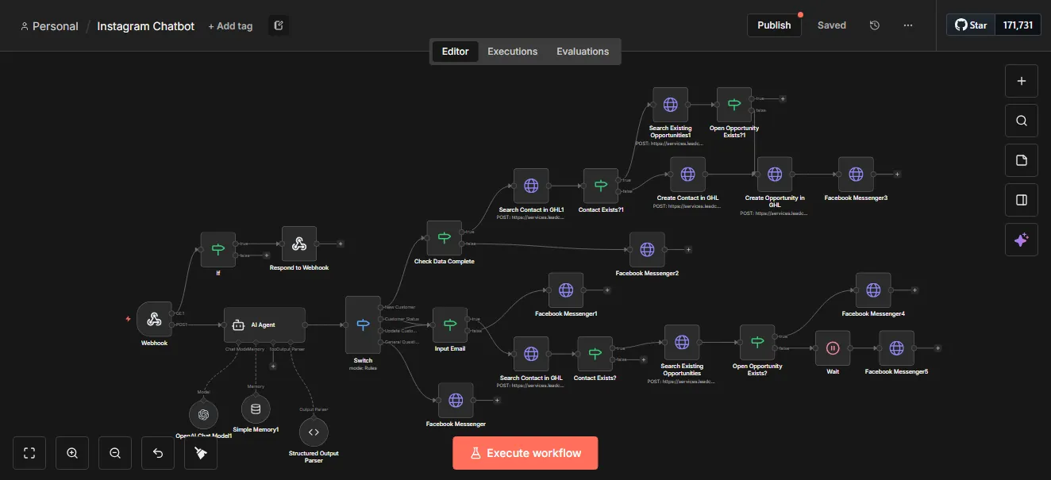The width and height of the screenshot is (1051, 480).
Task: Add node after Respond to Webhook output
Action: 341,244
